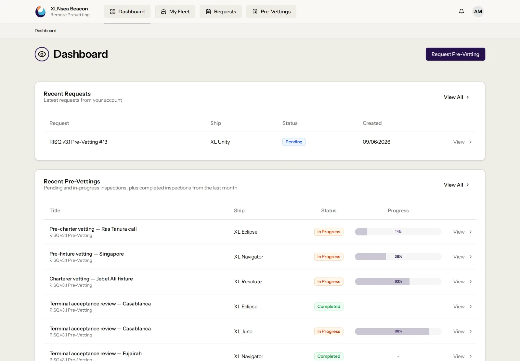Click chevron in XL Juno row
This screenshot has height=361, width=520.
point(470,331)
